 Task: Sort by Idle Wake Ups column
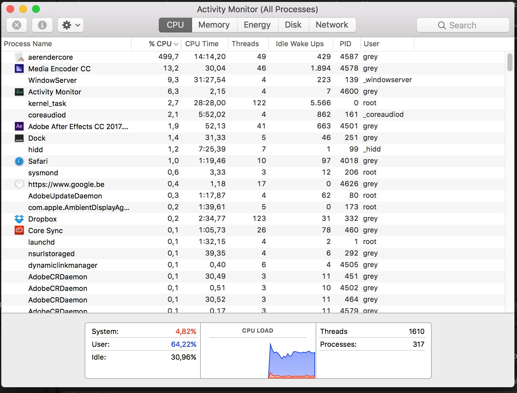pos(301,44)
